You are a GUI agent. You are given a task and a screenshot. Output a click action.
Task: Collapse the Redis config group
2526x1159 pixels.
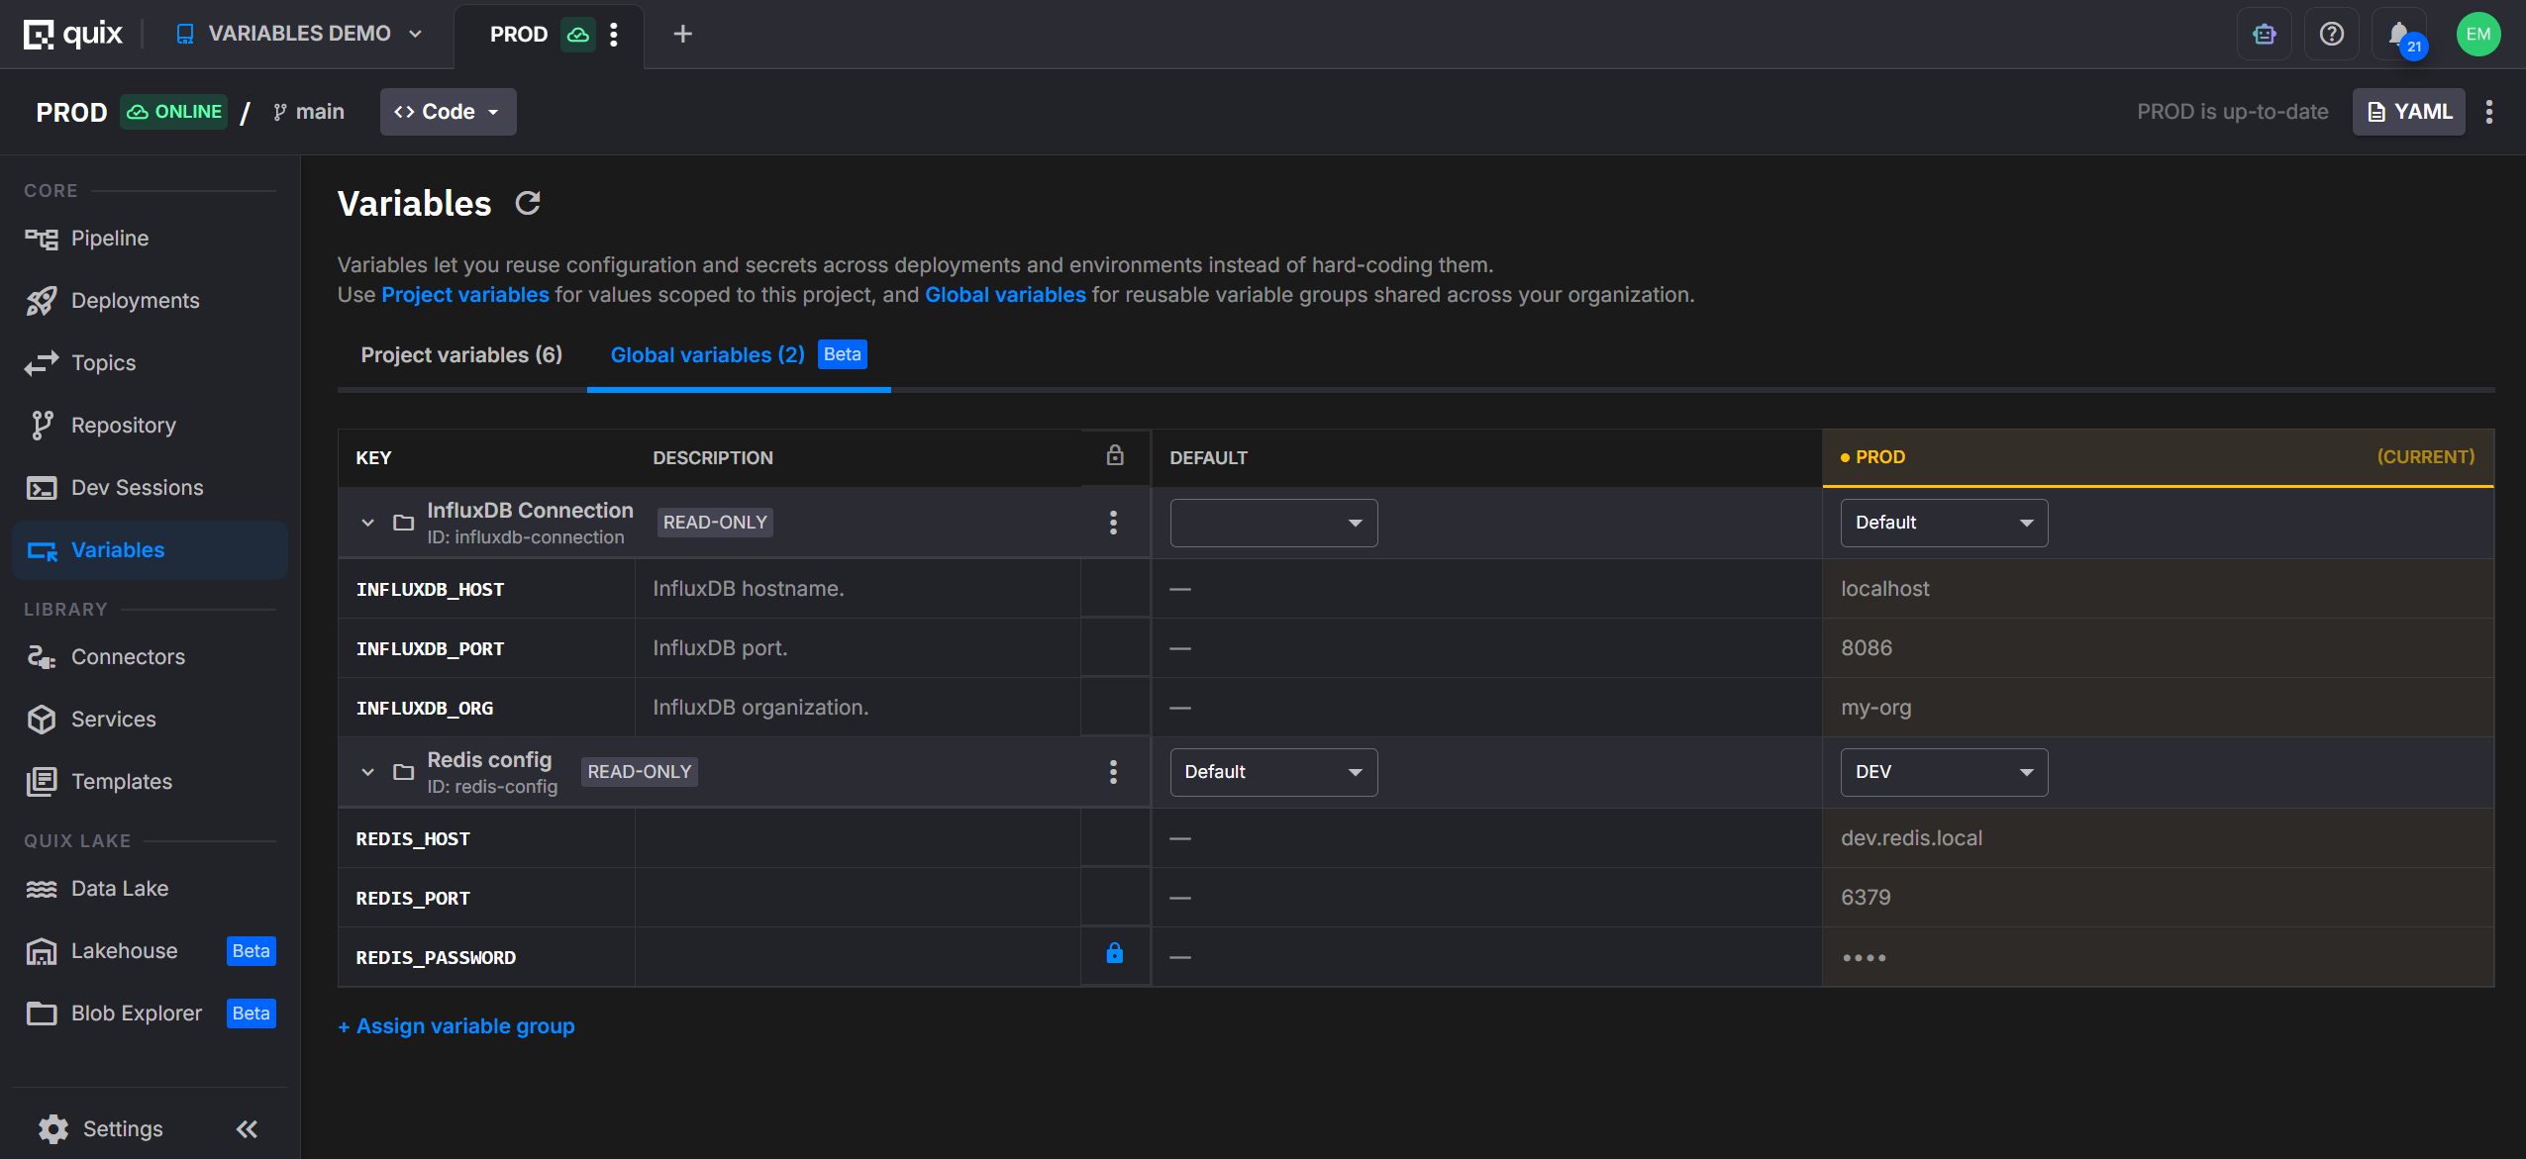[367, 772]
